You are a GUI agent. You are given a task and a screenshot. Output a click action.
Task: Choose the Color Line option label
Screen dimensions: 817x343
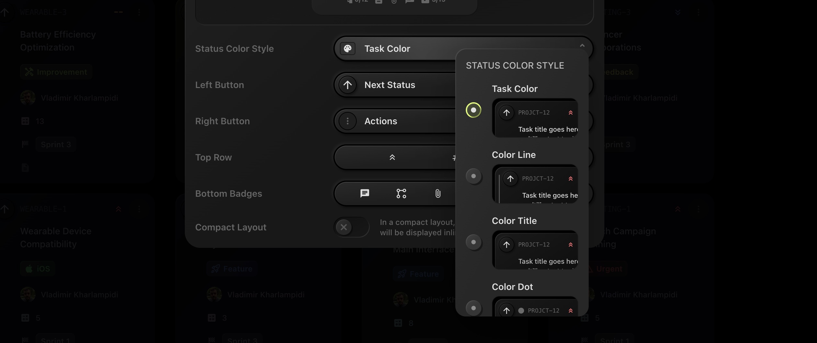[x=514, y=155]
